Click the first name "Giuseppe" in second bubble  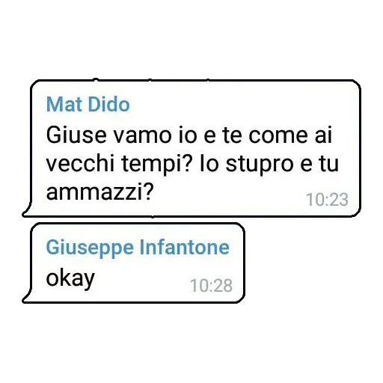tap(90, 248)
